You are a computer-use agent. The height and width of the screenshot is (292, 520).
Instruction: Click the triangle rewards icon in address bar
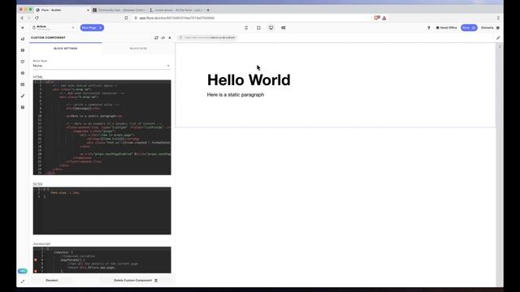pyautogui.click(x=384, y=18)
